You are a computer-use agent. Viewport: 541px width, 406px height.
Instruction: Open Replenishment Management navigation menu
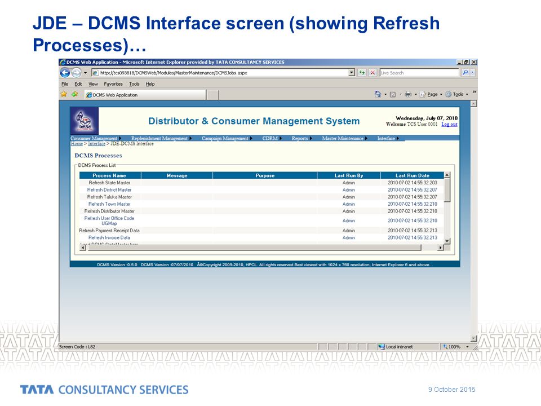[161, 139]
